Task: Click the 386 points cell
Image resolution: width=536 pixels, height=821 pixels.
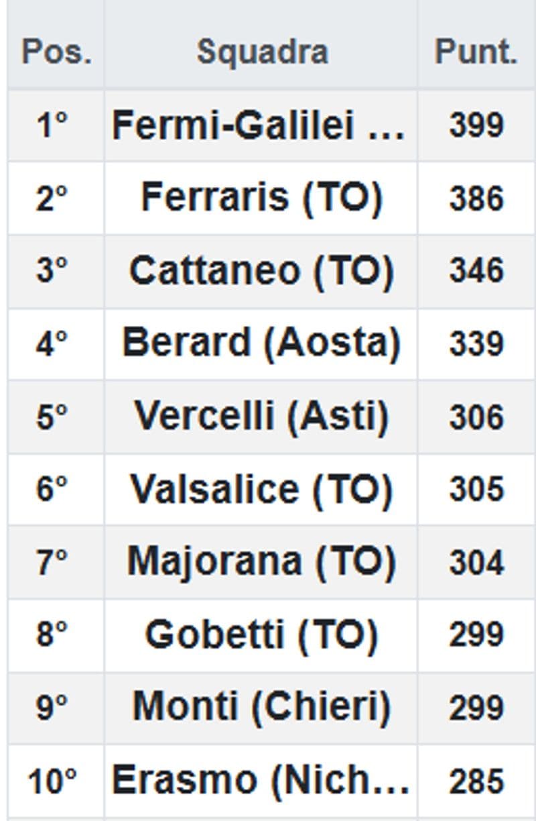Action: (476, 199)
